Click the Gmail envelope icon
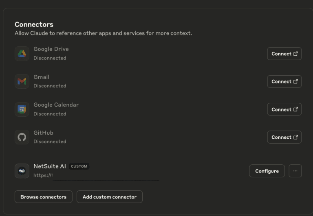Screen dimensions: 313x216 (x=22, y=81)
